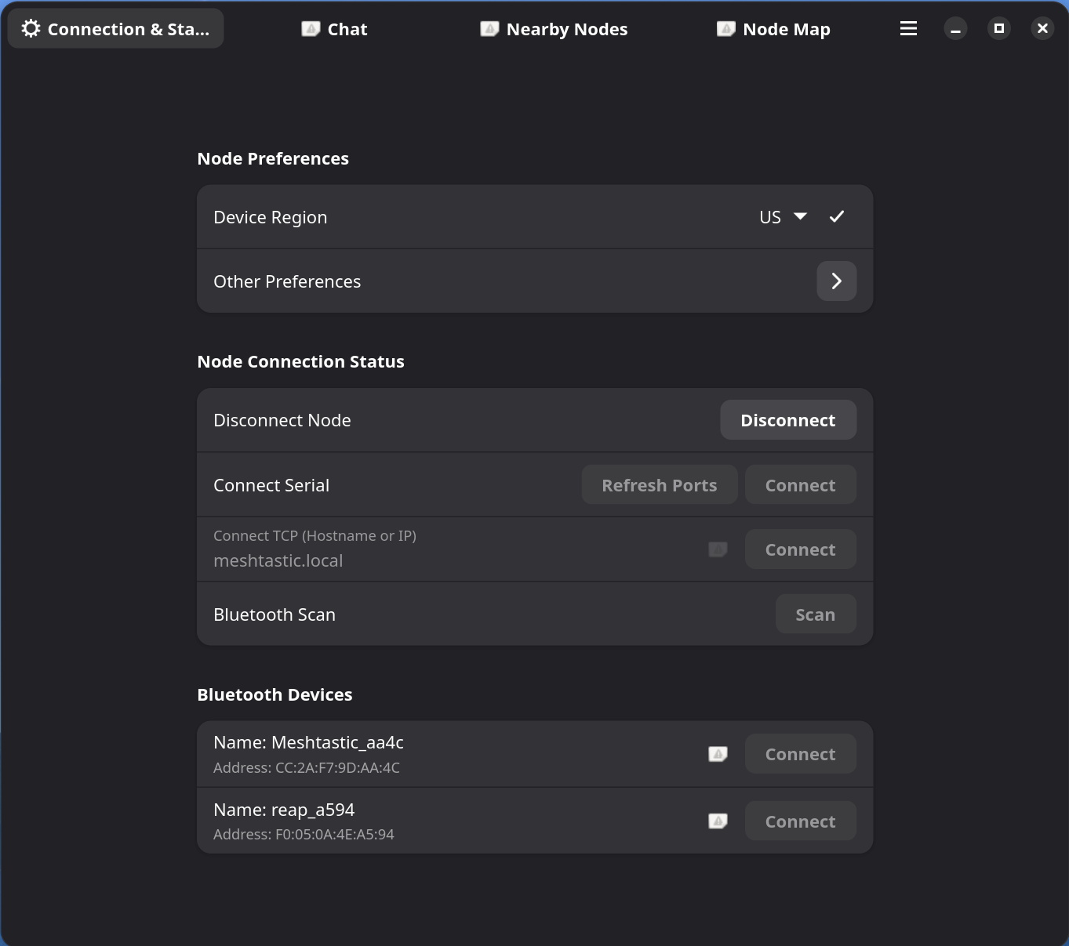Click the icon beside the TCP Connect button

[718, 549]
